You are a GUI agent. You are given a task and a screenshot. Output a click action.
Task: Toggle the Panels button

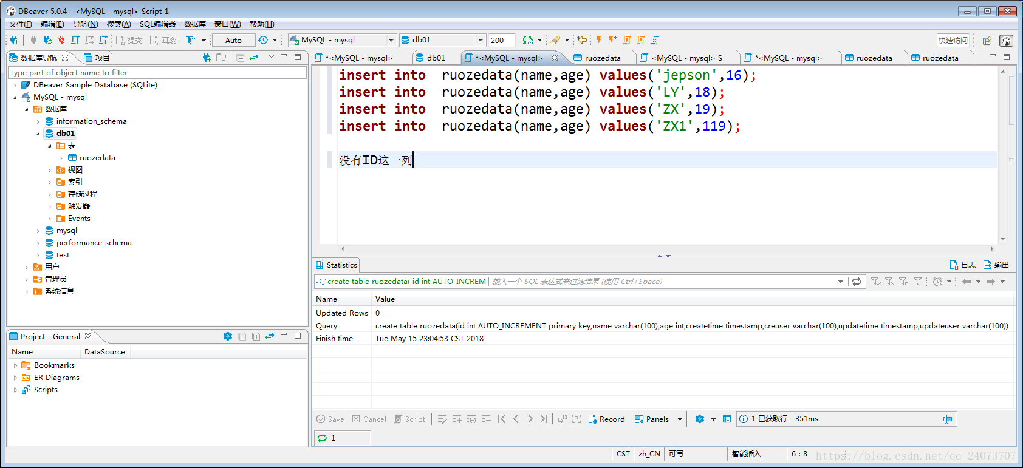(x=651, y=419)
